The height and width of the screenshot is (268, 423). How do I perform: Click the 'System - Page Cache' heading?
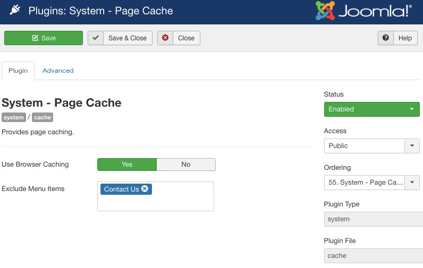click(x=62, y=103)
